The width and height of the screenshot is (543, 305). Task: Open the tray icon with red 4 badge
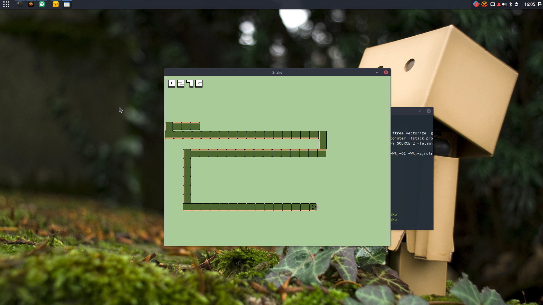[x=476, y=4]
